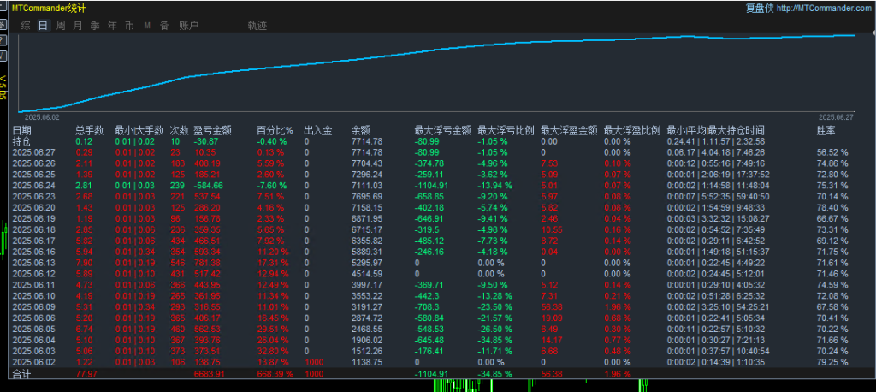The height and width of the screenshot is (392, 876).
Task: Select the 2025.06.24 row date
Action: pos(34,185)
